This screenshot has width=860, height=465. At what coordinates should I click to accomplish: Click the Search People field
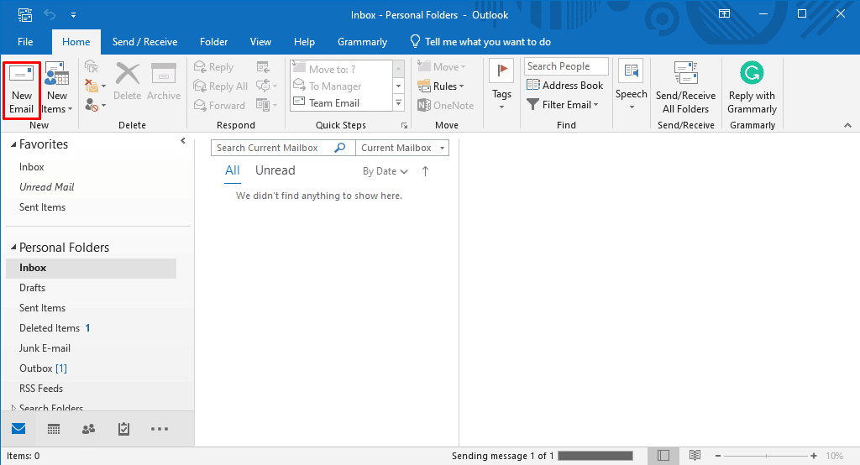point(566,66)
